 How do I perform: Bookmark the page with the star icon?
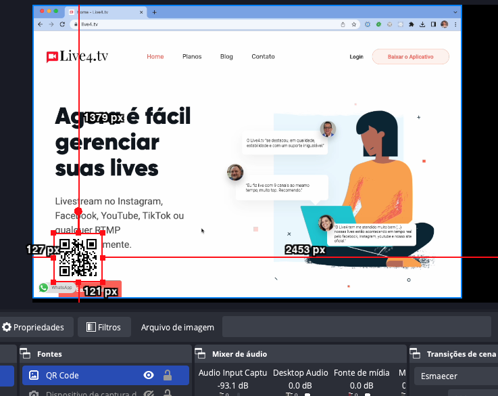point(354,24)
